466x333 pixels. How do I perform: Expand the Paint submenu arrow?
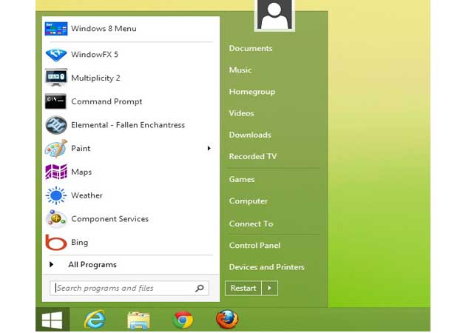pyautogui.click(x=209, y=149)
